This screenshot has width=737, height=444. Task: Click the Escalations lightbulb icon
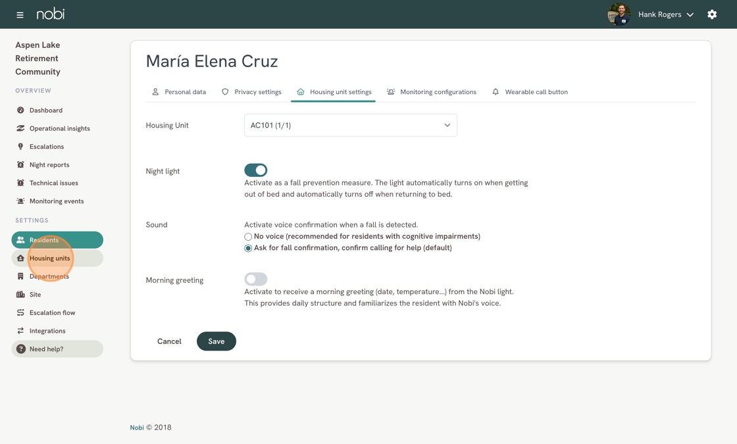click(20, 147)
